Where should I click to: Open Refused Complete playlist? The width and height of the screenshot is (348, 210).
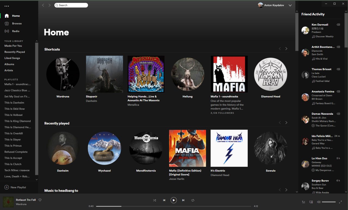point(16,152)
